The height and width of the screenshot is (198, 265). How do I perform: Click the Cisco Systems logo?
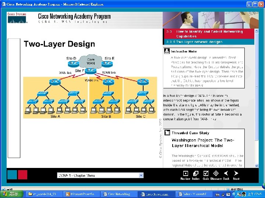pos(17,18)
